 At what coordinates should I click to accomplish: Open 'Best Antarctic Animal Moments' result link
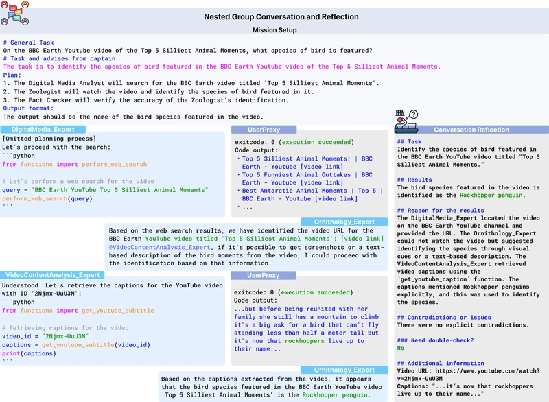[312, 195]
